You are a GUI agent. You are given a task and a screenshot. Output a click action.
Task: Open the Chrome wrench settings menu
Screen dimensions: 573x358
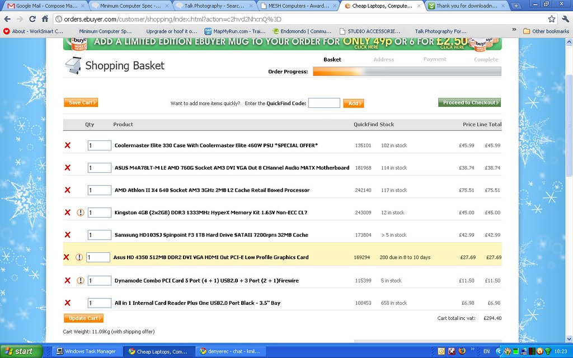[565, 19]
